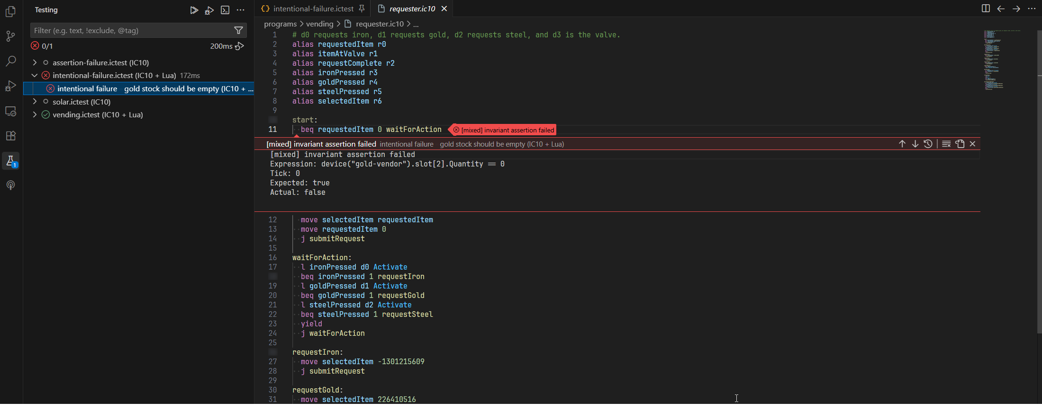Viewport: 1042px width, 411px height.
Task: Open Run and Debug view
Action: coord(10,86)
